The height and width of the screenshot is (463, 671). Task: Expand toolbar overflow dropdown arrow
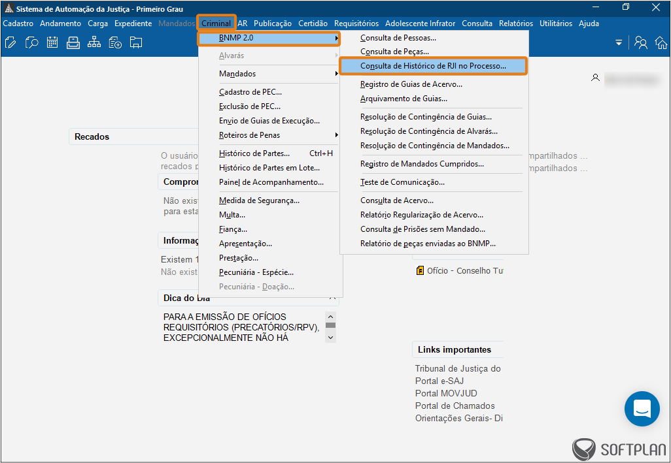(619, 42)
